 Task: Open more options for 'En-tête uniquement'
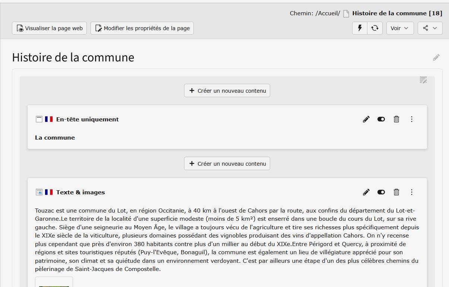412,119
